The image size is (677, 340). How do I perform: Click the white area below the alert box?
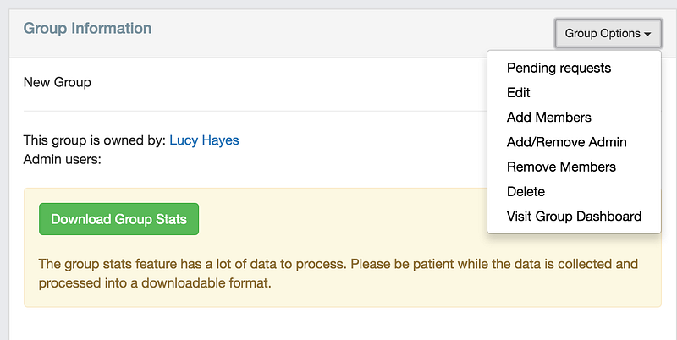338,326
